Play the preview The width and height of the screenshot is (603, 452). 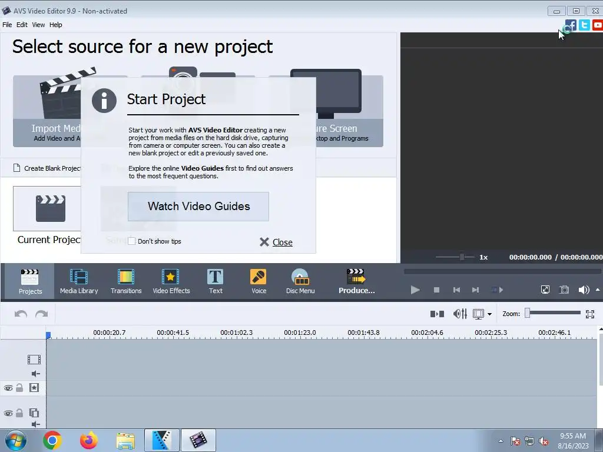(x=415, y=290)
